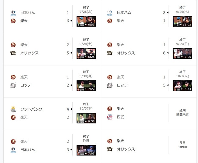Open the postponed 楽天 vs 西武 game status
Viewport: 198px width, 163px height.
(182, 112)
